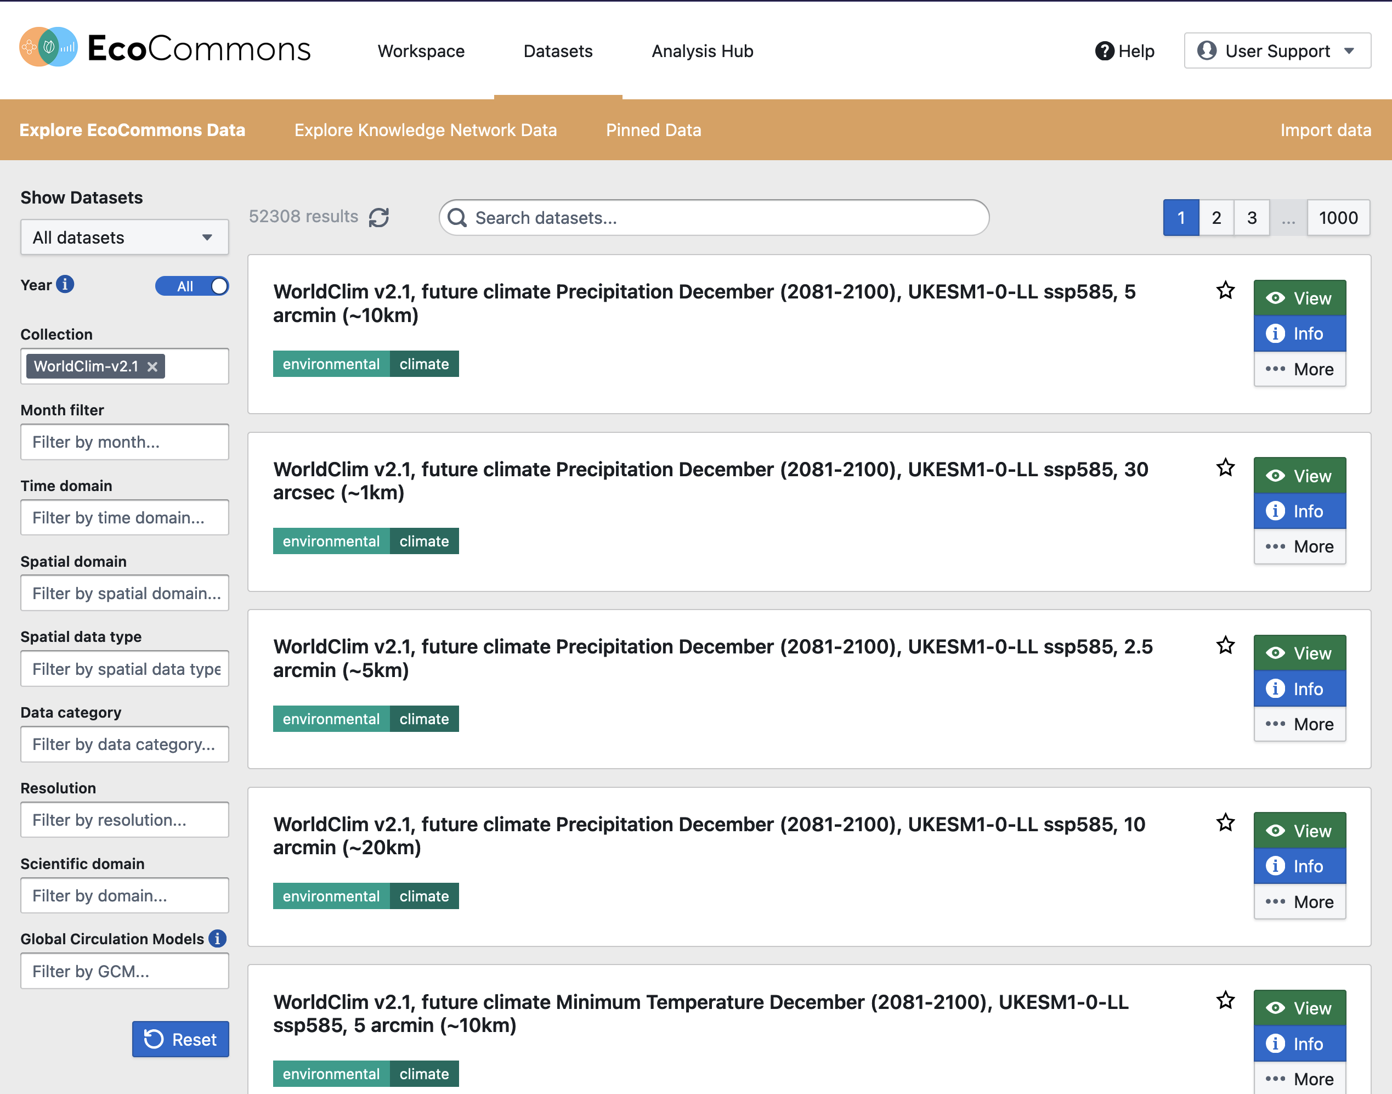Screen dimensions: 1392x1094
Task: Open the Help question mark icon
Action: click(x=1104, y=51)
